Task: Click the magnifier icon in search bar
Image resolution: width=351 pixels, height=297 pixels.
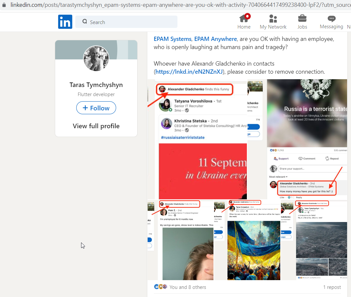Action: click(85, 21)
